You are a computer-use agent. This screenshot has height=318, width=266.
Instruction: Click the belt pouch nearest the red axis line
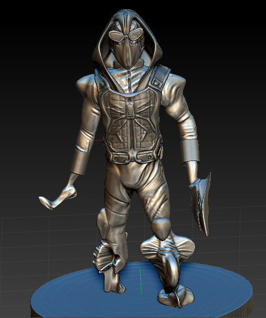pos(117,157)
